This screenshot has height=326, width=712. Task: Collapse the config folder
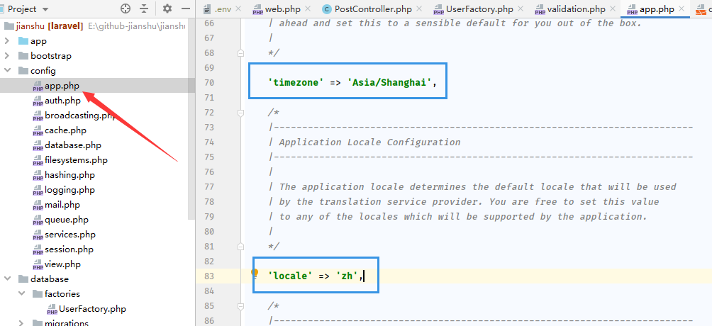[x=7, y=71]
